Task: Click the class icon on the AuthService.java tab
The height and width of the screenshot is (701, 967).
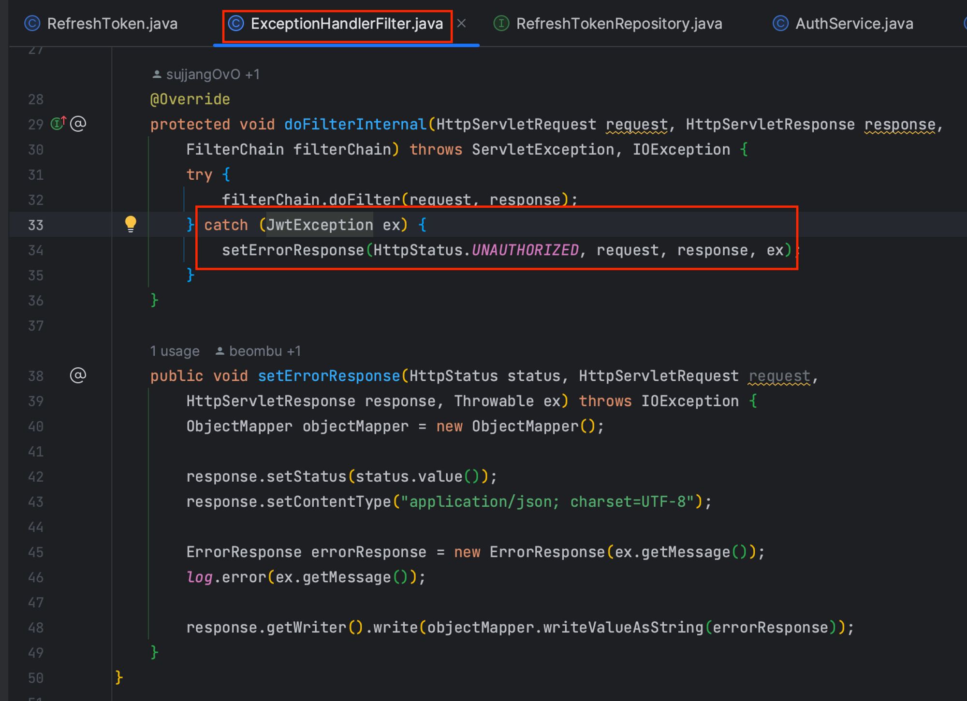Action: 780,24
